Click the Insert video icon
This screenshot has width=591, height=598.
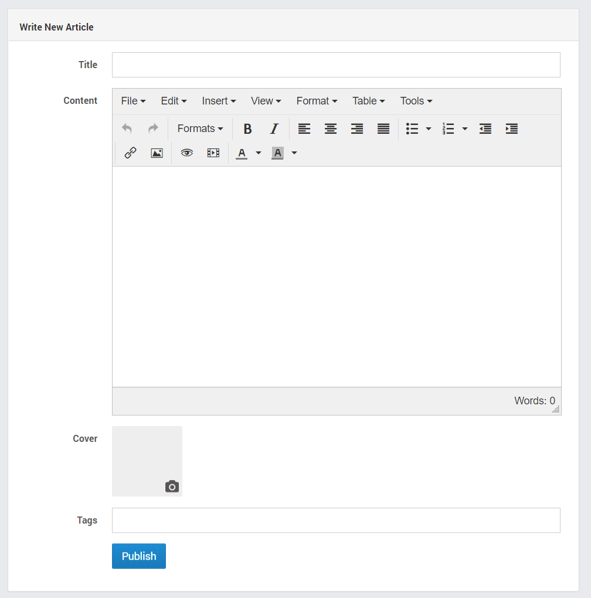click(x=213, y=153)
